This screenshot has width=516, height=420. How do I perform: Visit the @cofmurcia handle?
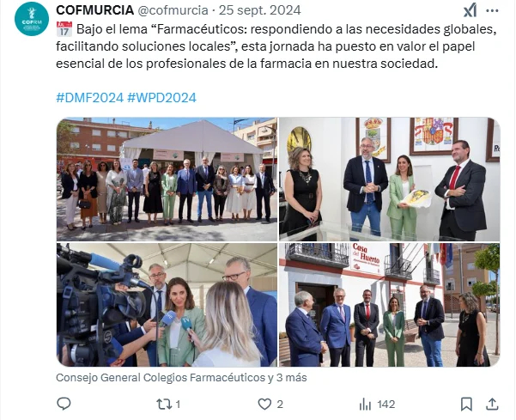point(173,10)
